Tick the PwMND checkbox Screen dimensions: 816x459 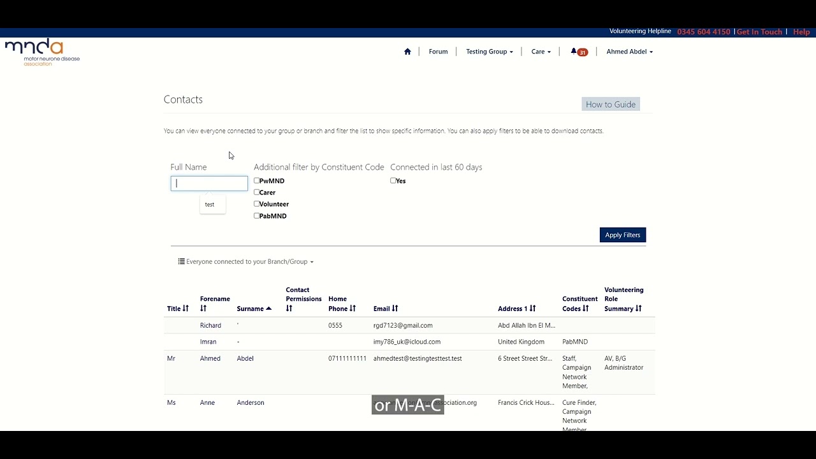point(257,180)
